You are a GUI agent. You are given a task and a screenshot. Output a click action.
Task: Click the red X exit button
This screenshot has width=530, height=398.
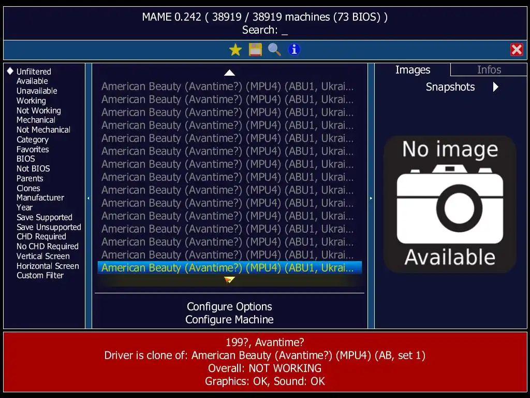pos(517,50)
